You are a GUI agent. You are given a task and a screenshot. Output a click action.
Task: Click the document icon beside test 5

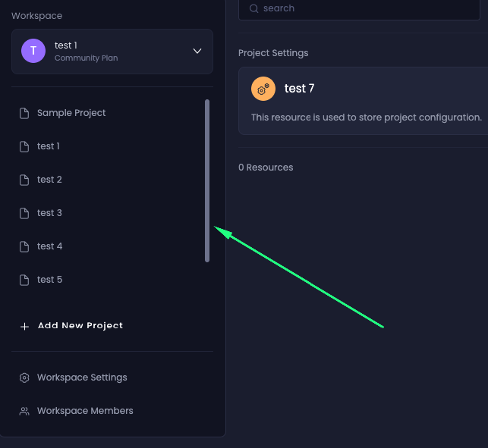pos(24,280)
